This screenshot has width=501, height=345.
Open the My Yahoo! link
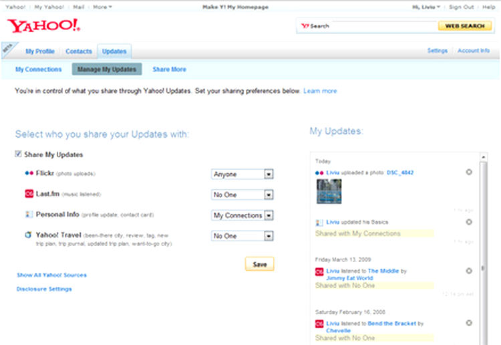click(x=49, y=7)
